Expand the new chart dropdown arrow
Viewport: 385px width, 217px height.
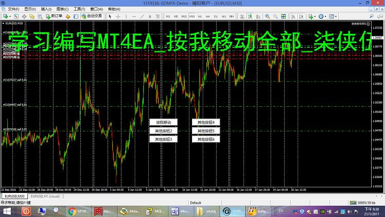click(x=10, y=16)
